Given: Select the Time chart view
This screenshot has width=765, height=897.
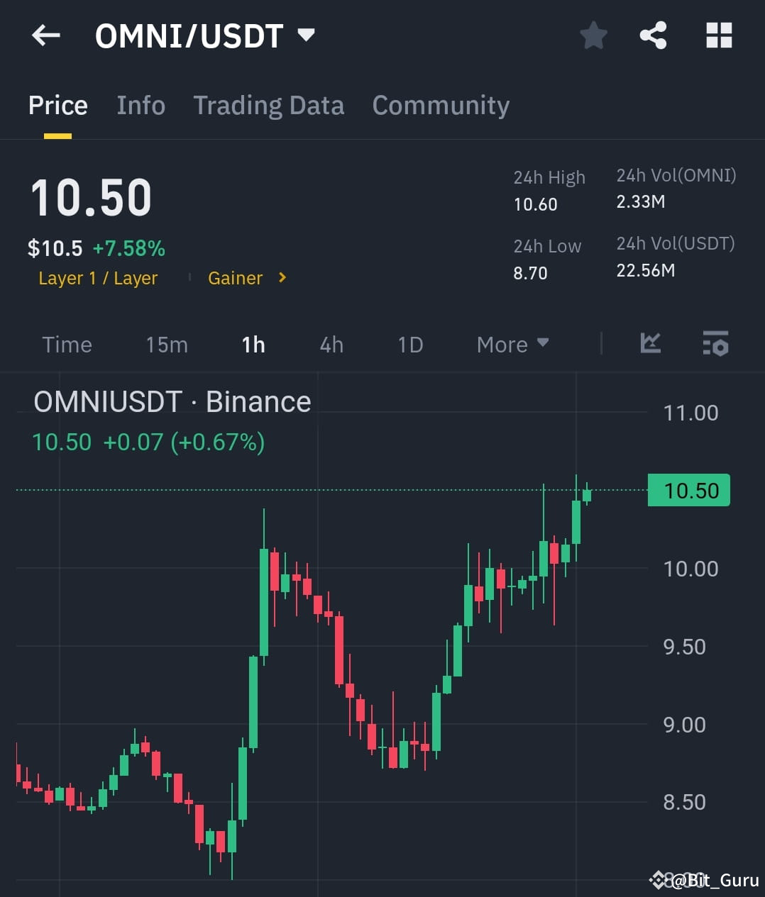Looking at the screenshot, I should (x=67, y=344).
